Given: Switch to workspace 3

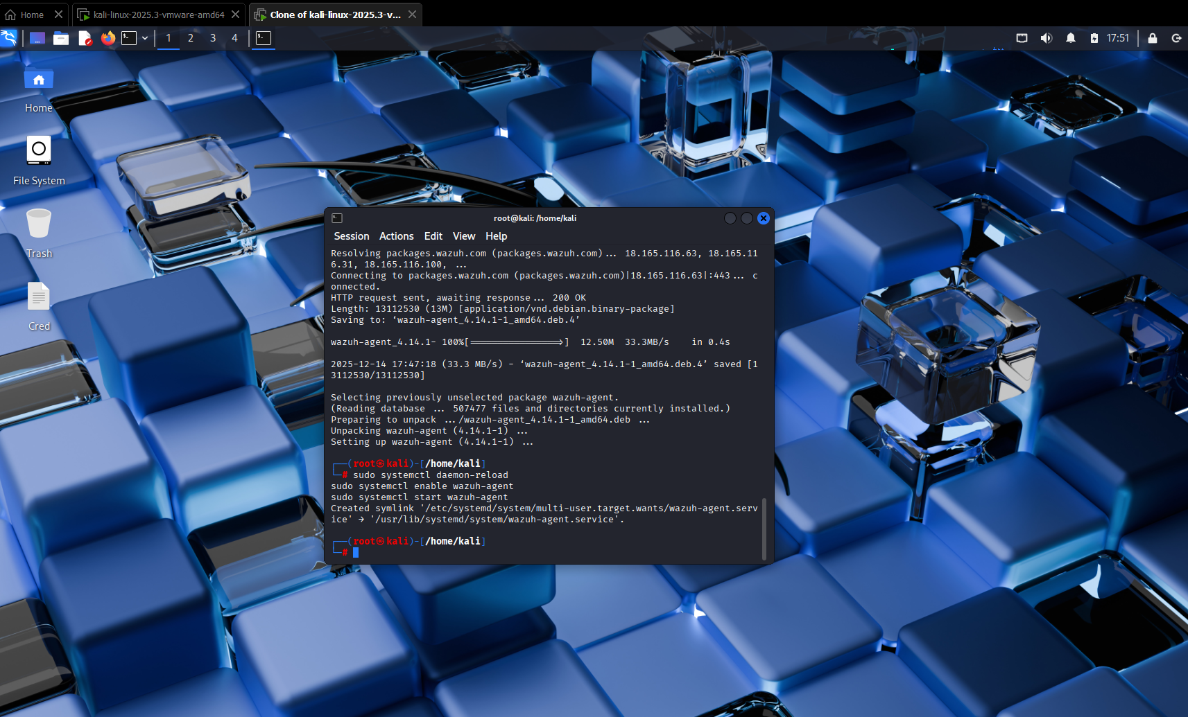Looking at the screenshot, I should (213, 38).
